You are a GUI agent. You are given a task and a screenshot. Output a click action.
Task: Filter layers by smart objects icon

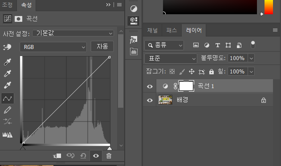click(239, 45)
